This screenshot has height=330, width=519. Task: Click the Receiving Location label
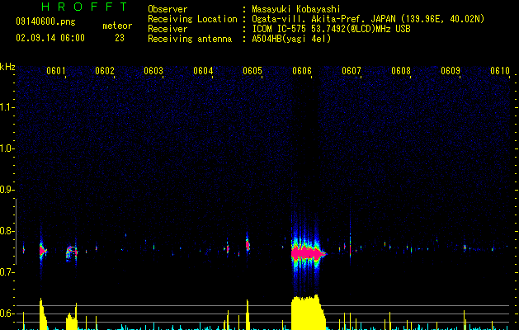click(192, 19)
